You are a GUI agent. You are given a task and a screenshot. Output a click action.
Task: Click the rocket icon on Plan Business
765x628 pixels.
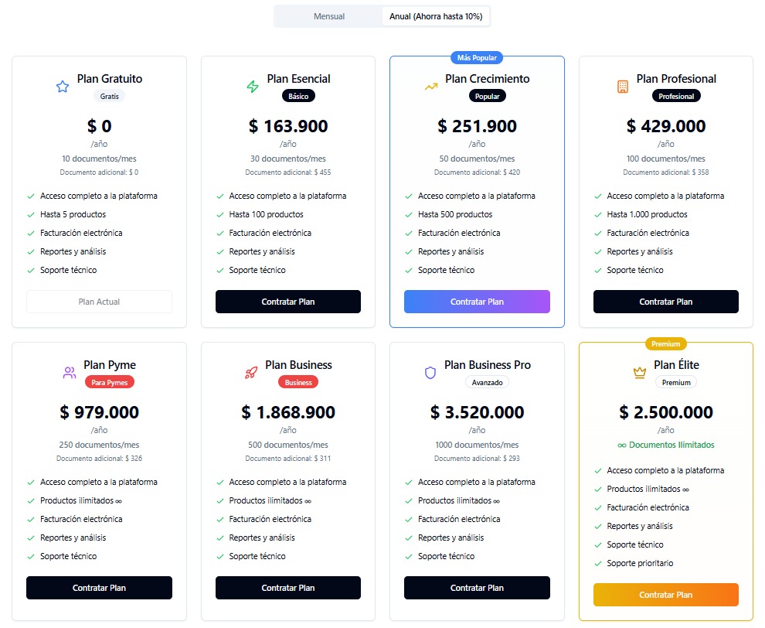point(251,374)
